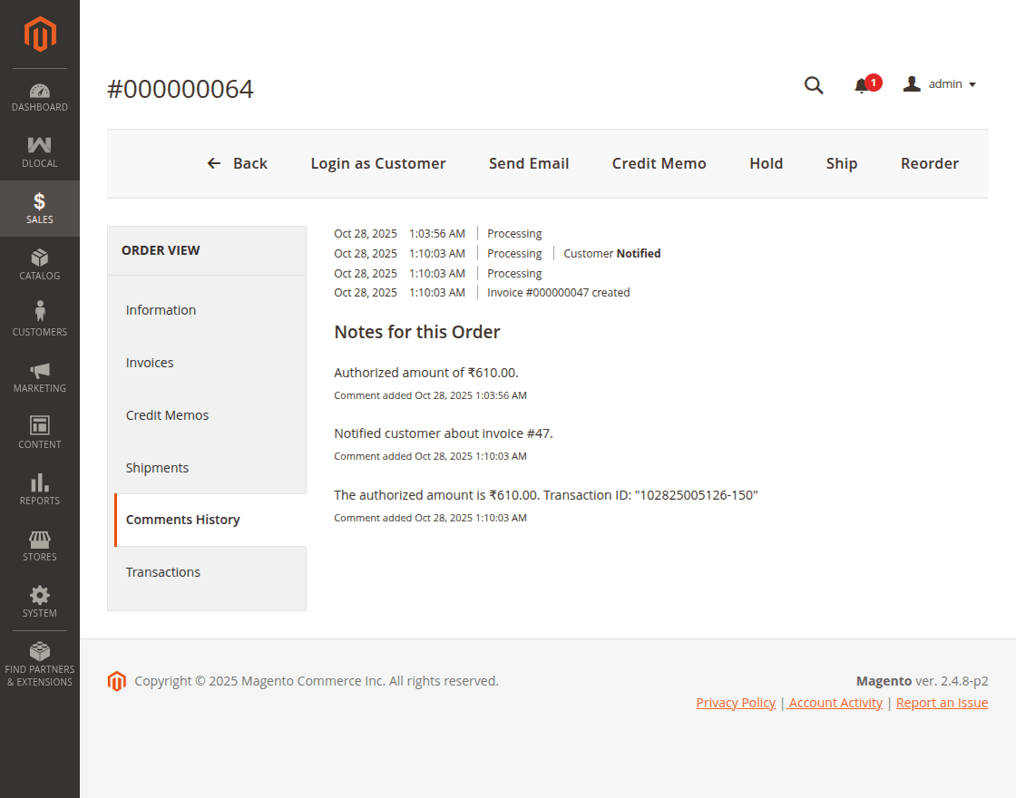Select the Shipments menu item

pyautogui.click(x=157, y=467)
